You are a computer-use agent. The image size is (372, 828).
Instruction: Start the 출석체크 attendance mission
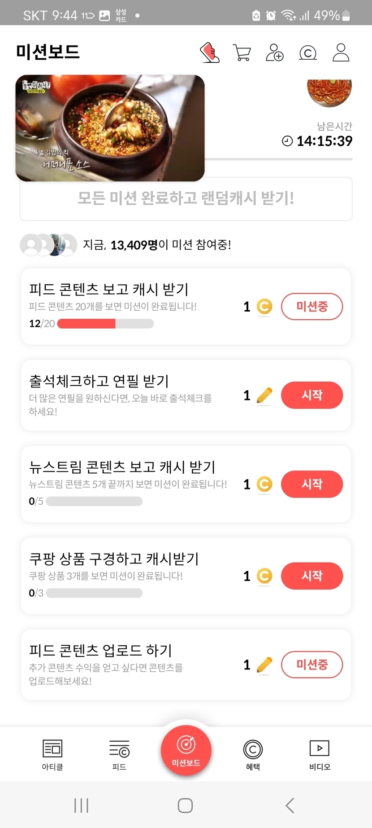pyautogui.click(x=312, y=395)
